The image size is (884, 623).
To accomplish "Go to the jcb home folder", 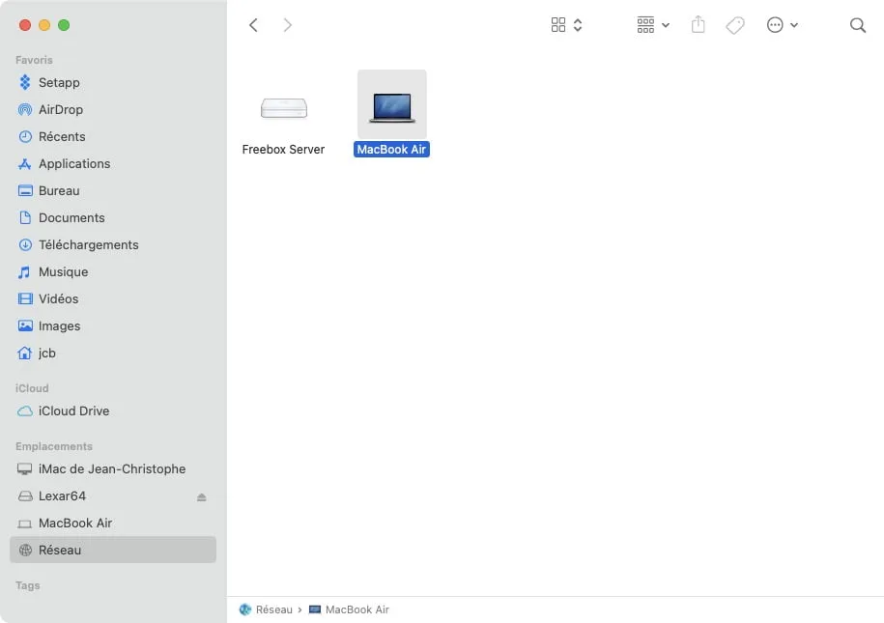I will pyautogui.click(x=113, y=353).
